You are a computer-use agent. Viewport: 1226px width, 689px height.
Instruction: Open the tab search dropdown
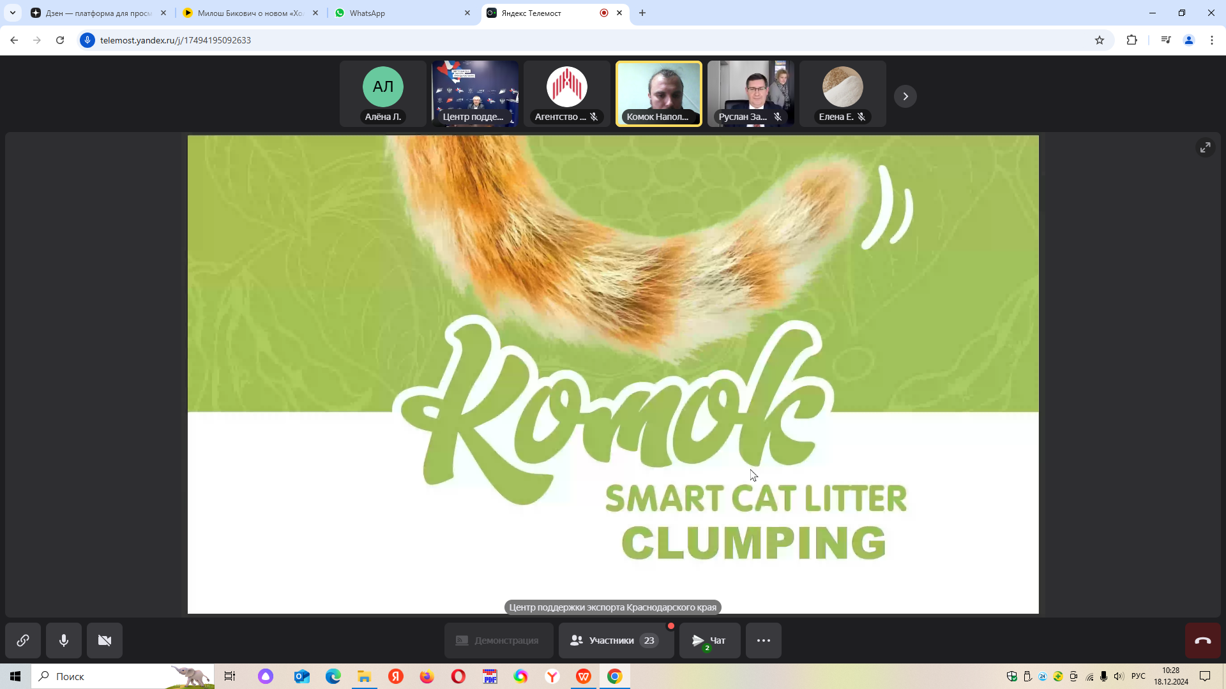tap(13, 13)
